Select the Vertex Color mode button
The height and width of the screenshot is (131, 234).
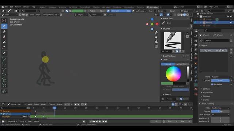coord(182,64)
